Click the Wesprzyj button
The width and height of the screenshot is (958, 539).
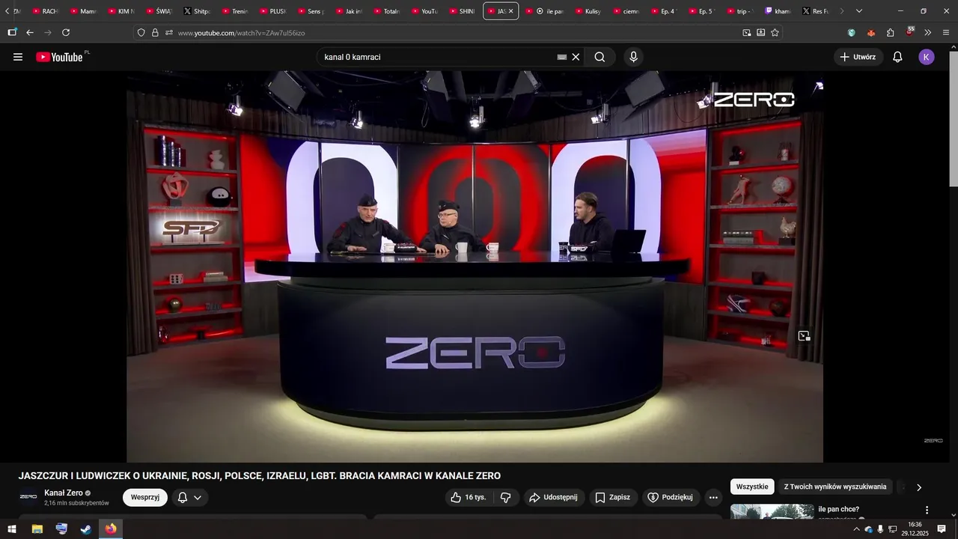145,497
